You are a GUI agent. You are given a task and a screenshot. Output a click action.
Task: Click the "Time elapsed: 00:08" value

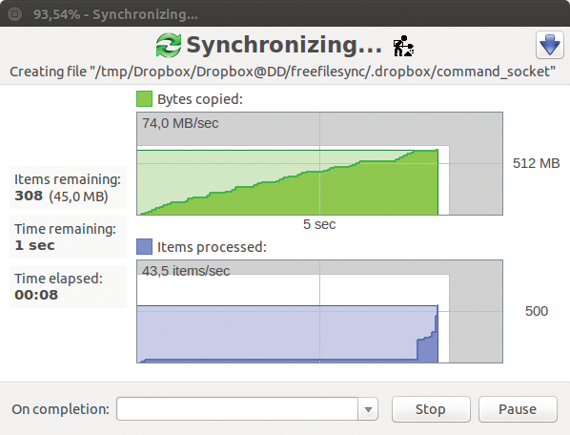point(36,295)
